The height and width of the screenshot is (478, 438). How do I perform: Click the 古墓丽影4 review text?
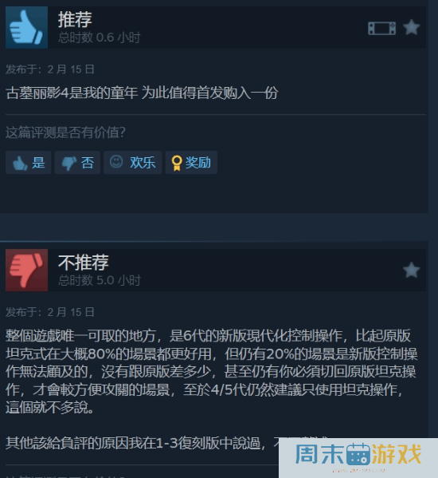coord(142,93)
